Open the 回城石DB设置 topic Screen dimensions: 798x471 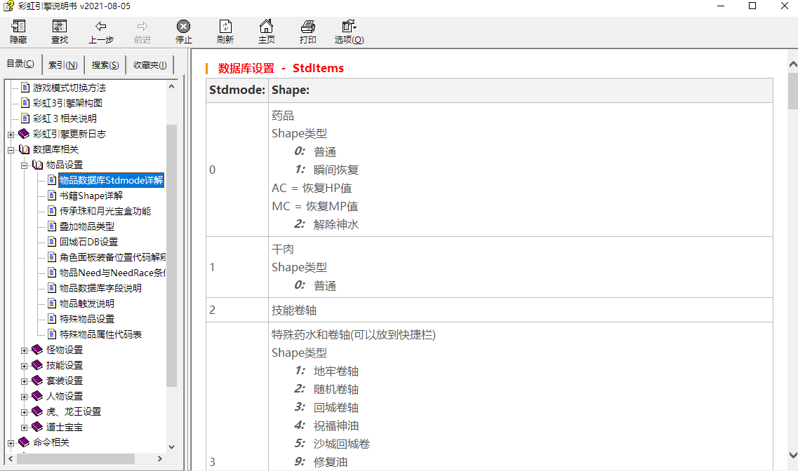(x=88, y=242)
